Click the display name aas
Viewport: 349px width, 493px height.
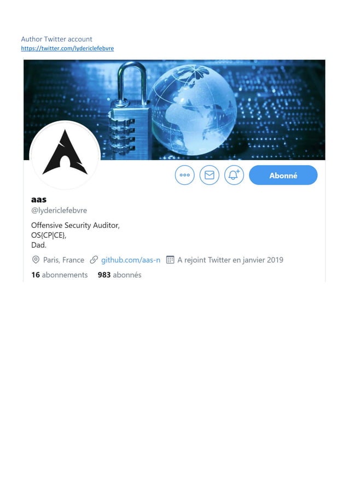[x=39, y=199]
